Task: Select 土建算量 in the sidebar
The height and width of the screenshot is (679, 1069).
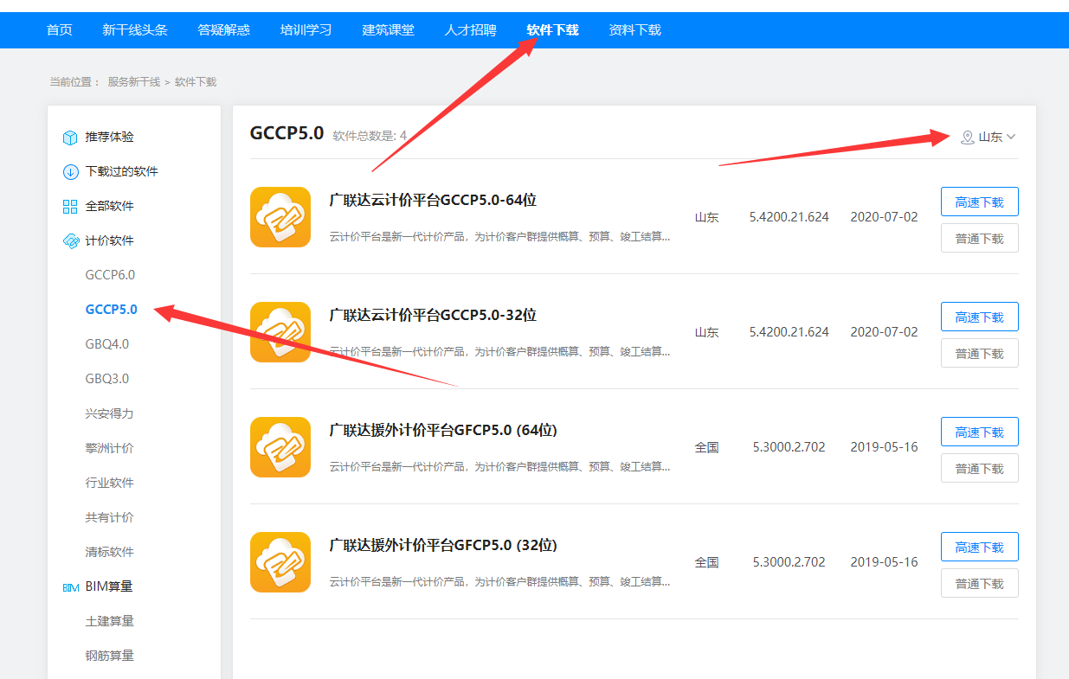Action: 110,621
